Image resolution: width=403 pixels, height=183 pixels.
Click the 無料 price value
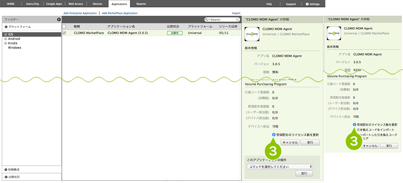tap(275, 72)
